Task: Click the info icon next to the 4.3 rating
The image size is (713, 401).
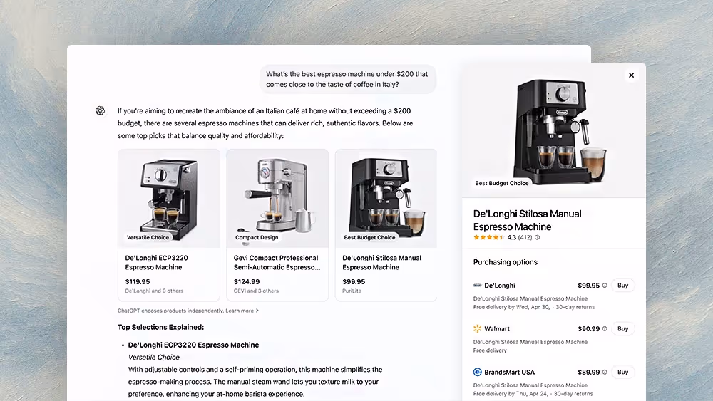Action: 537,237
